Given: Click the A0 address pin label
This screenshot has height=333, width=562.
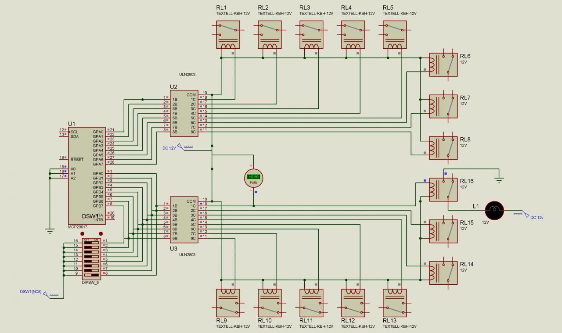Looking at the screenshot, I should 73,169.
